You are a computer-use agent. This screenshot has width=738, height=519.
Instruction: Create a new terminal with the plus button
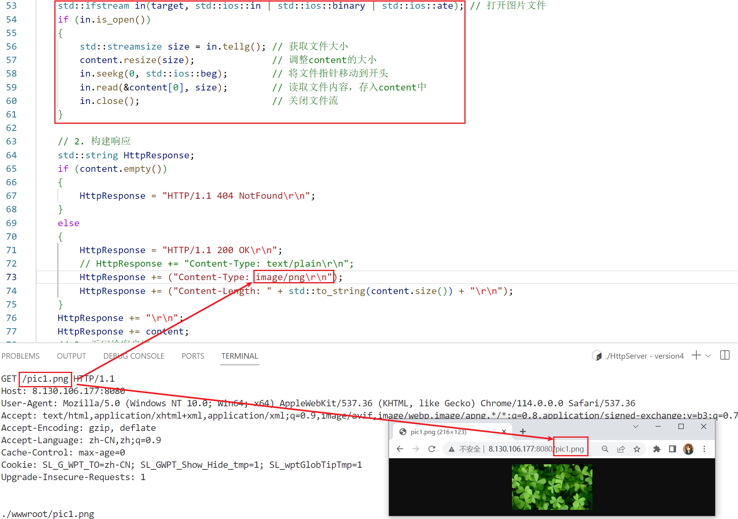[x=696, y=356]
